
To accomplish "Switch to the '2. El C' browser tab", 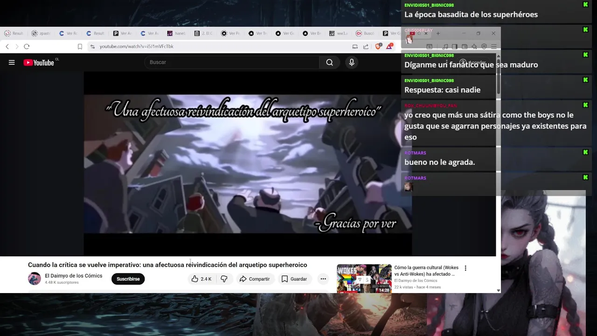I will point(204,34).
